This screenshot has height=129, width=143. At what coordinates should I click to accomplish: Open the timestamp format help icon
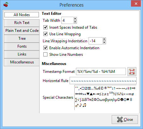coord(132,72)
